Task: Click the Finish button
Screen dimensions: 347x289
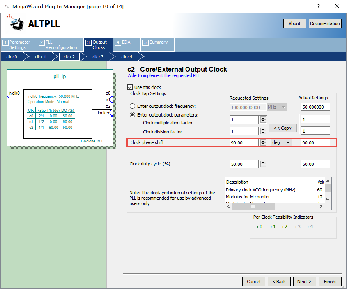Action: click(x=330, y=282)
